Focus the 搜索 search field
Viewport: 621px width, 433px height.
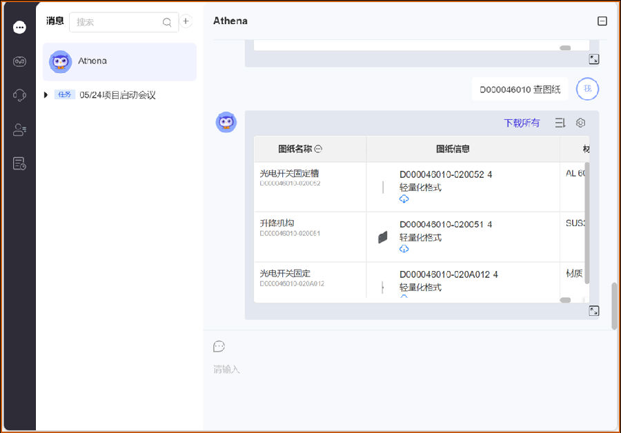click(x=117, y=22)
